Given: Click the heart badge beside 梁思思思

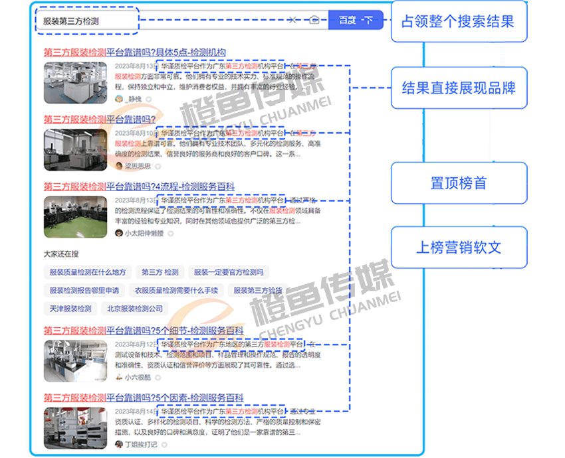Looking at the screenshot, I should (158, 166).
